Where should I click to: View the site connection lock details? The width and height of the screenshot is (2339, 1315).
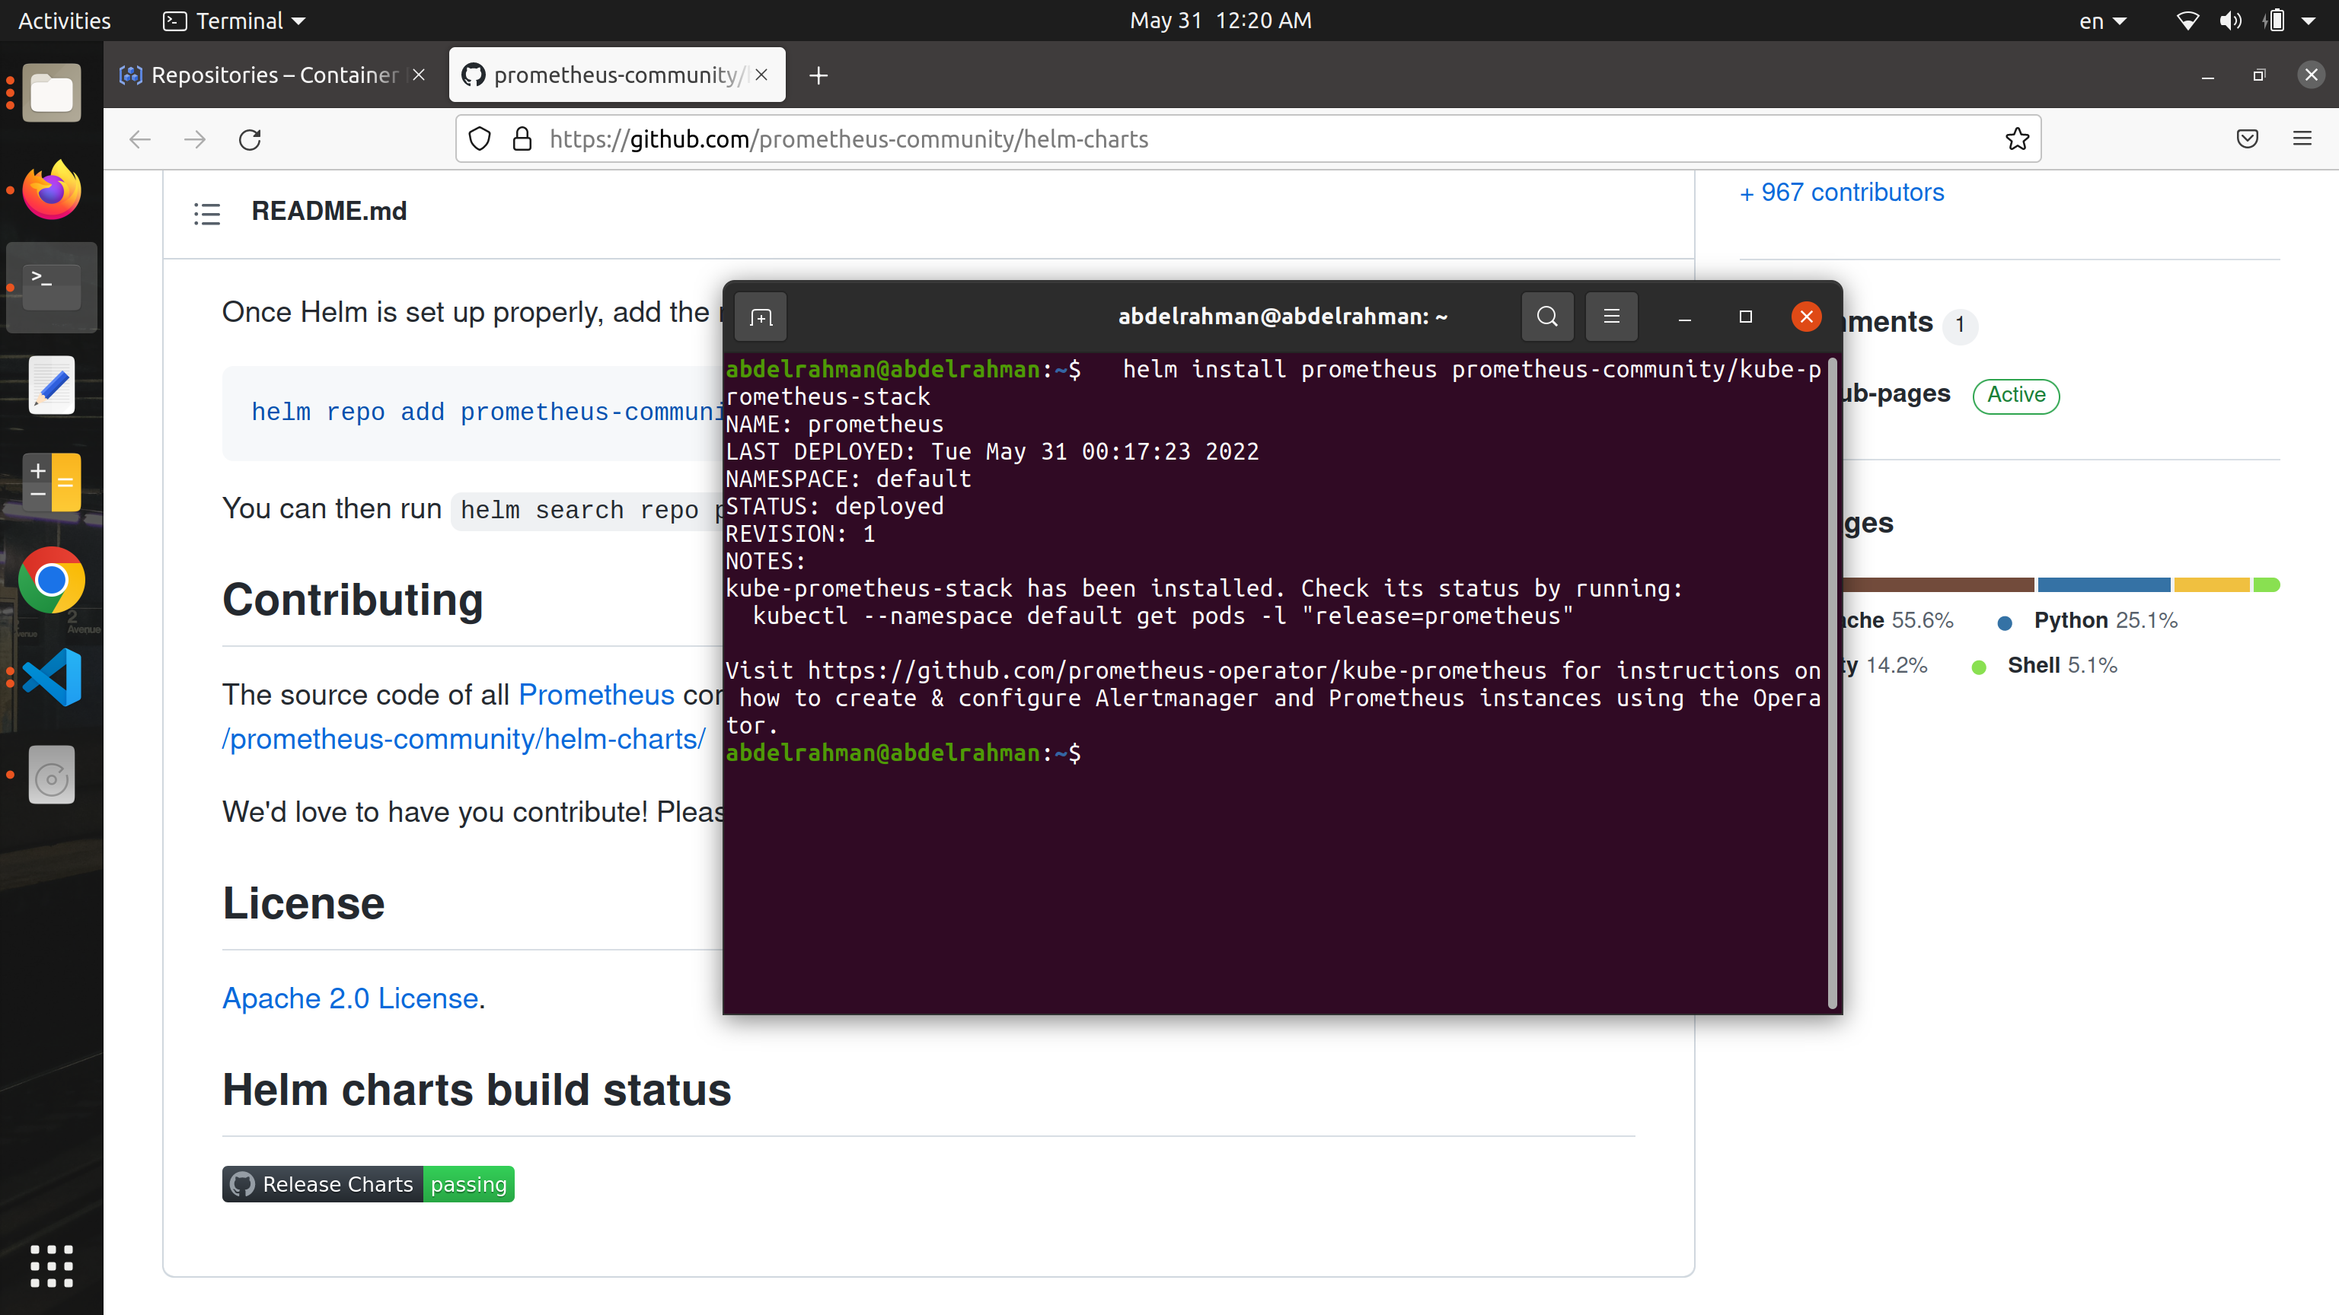coord(522,139)
